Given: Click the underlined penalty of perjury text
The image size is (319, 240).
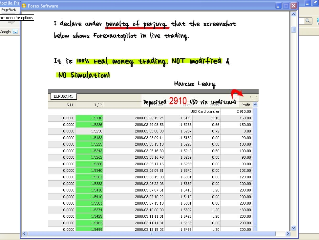Looking at the screenshot, I should tap(137, 24).
